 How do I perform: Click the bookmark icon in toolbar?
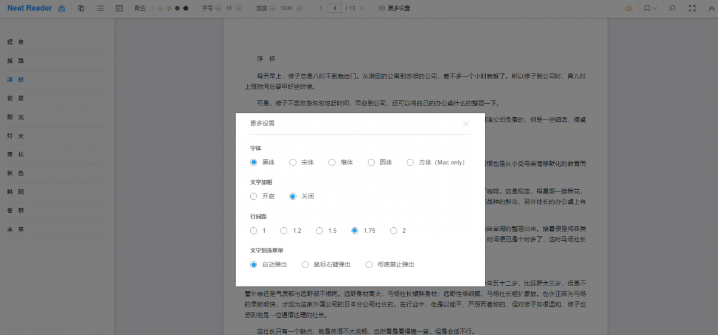point(647,8)
